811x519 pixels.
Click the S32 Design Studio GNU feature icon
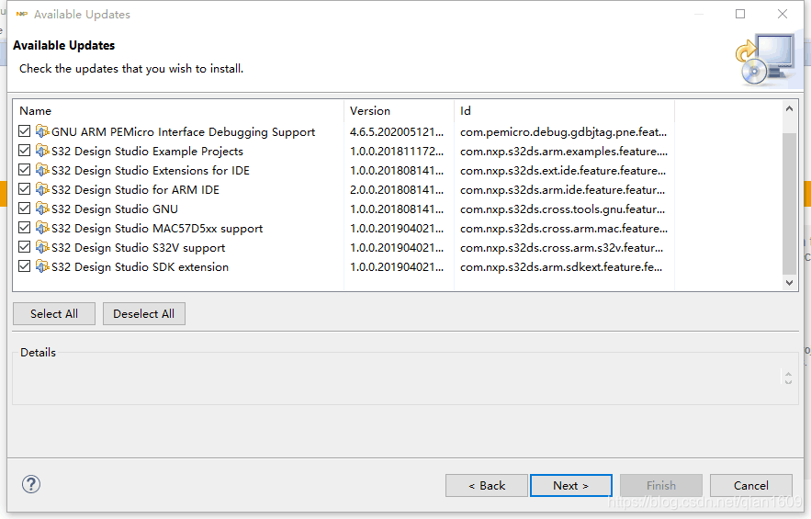[x=42, y=209]
